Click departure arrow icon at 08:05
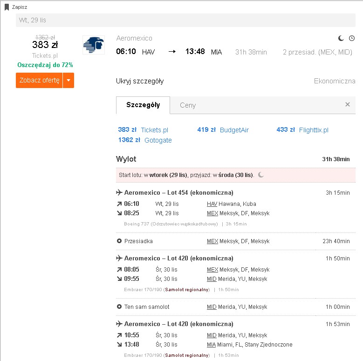 click(119, 270)
